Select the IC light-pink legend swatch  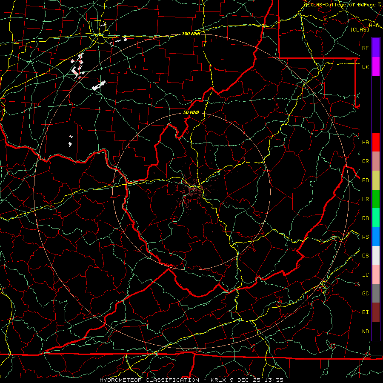pos(376,274)
